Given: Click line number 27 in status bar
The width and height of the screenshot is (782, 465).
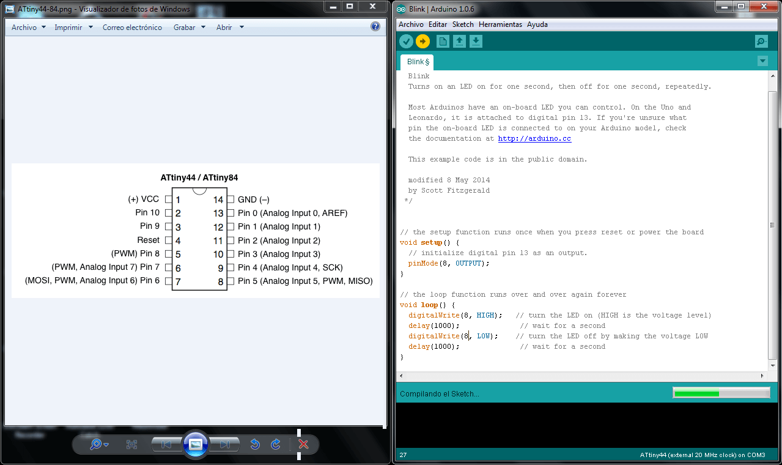Looking at the screenshot, I should pyautogui.click(x=403, y=455).
